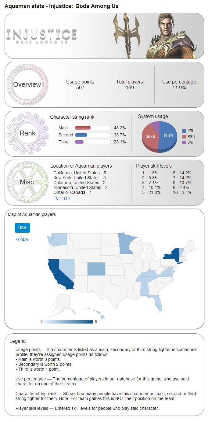Click Colorado on the map
Screen dimensions: 208x422
point(96,269)
